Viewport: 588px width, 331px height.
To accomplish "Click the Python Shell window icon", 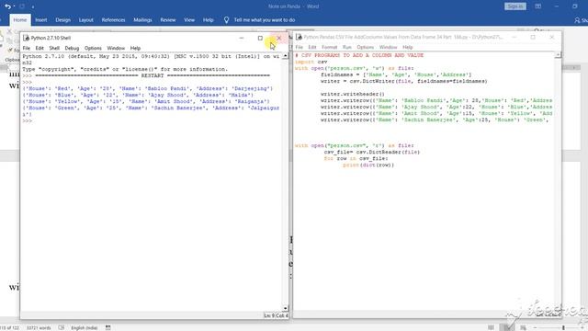I will [26, 38].
